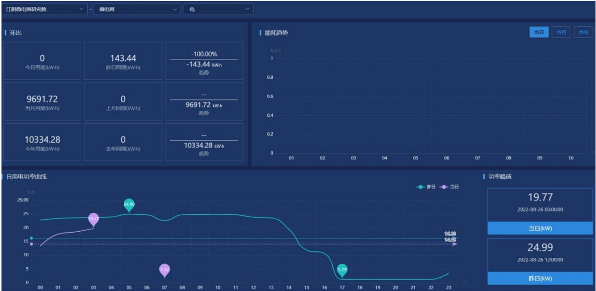Click the 当月用能 9691.72 card

click(x=42, y=101)
